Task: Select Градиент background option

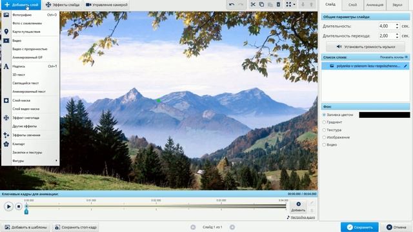Action: 324,122
